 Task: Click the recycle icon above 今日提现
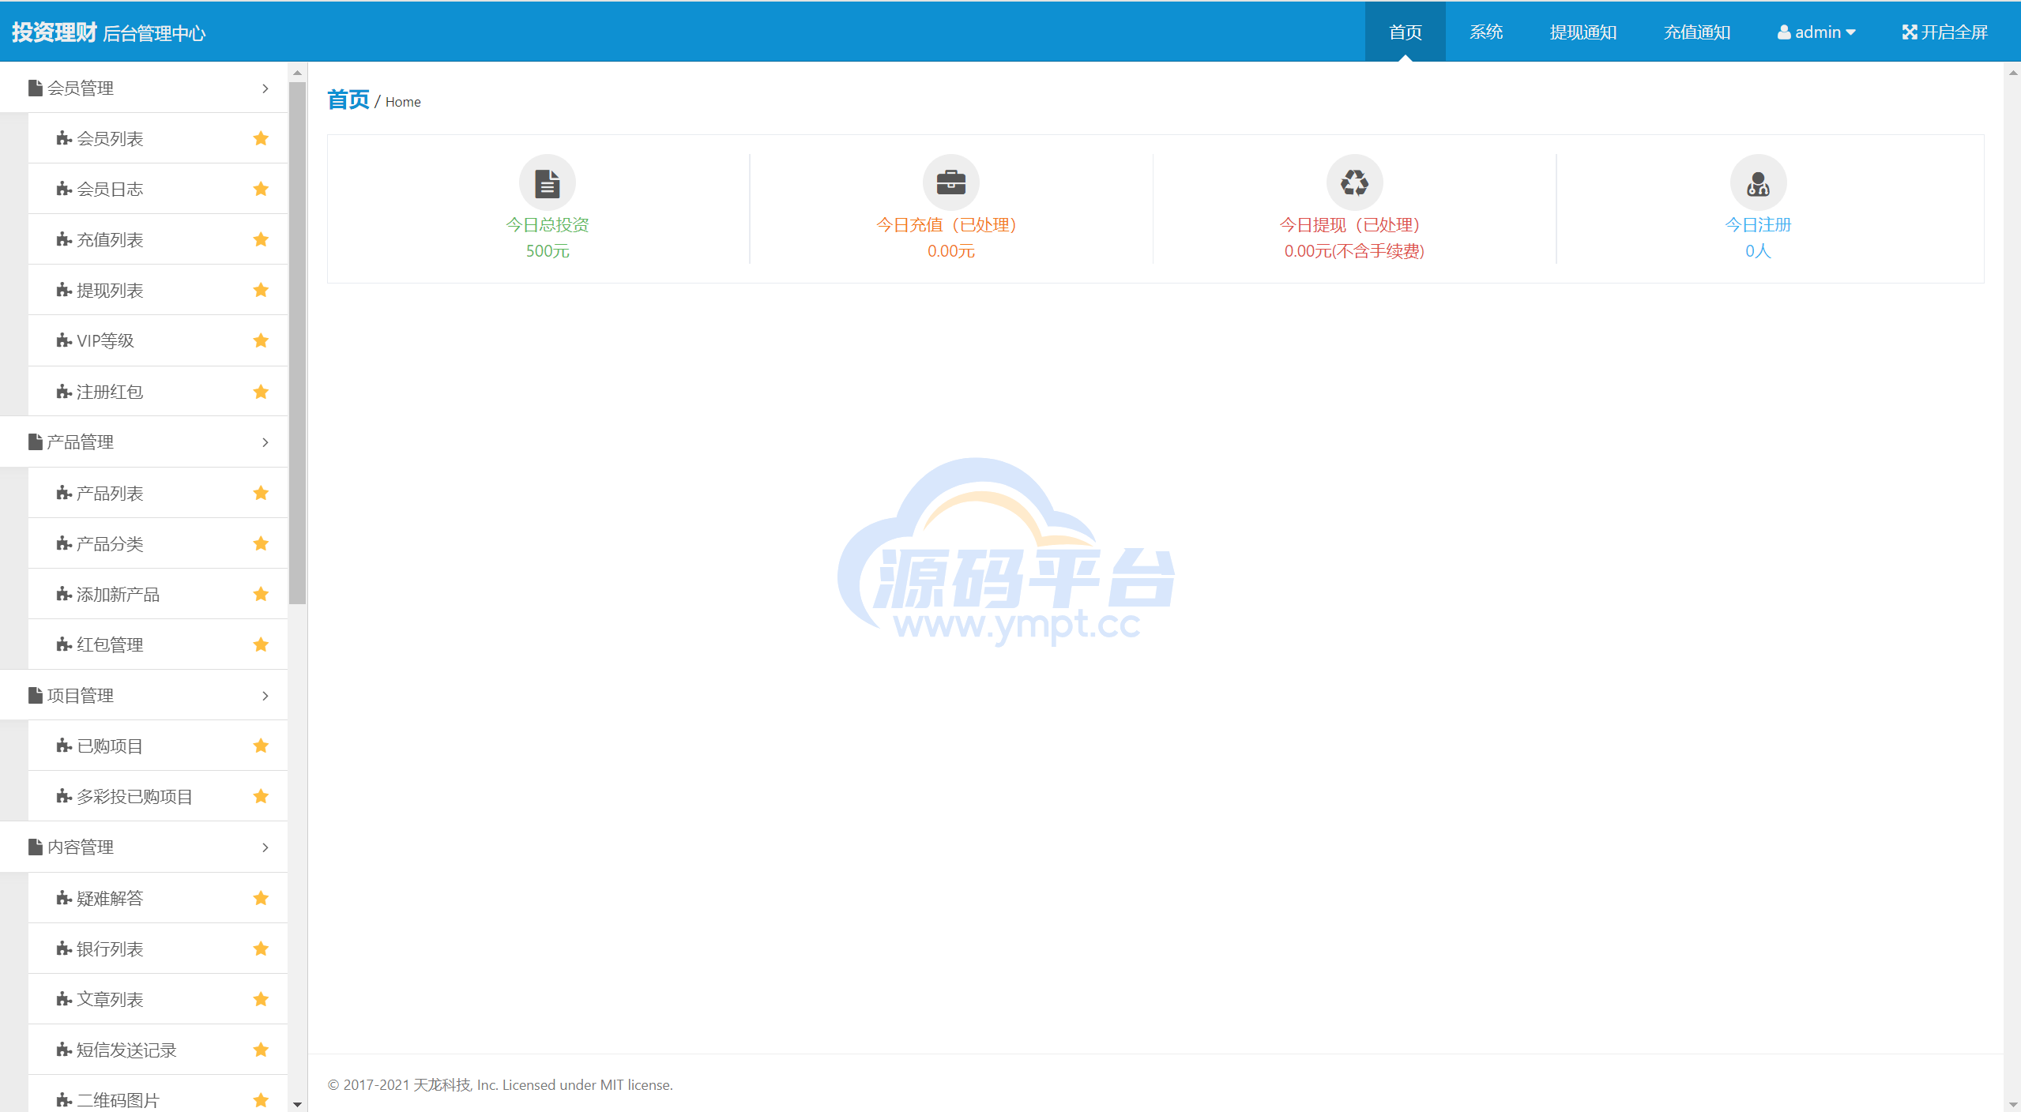pos(1355,182)
